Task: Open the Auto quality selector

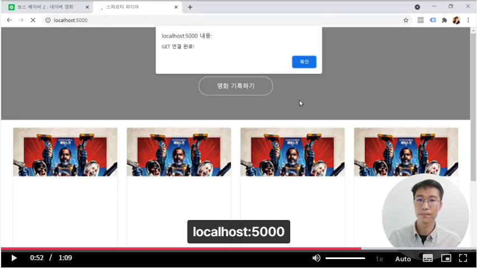Action: pos(403,259)
